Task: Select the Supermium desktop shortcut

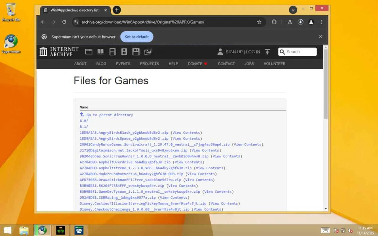Action: click(x=11, y=44)
